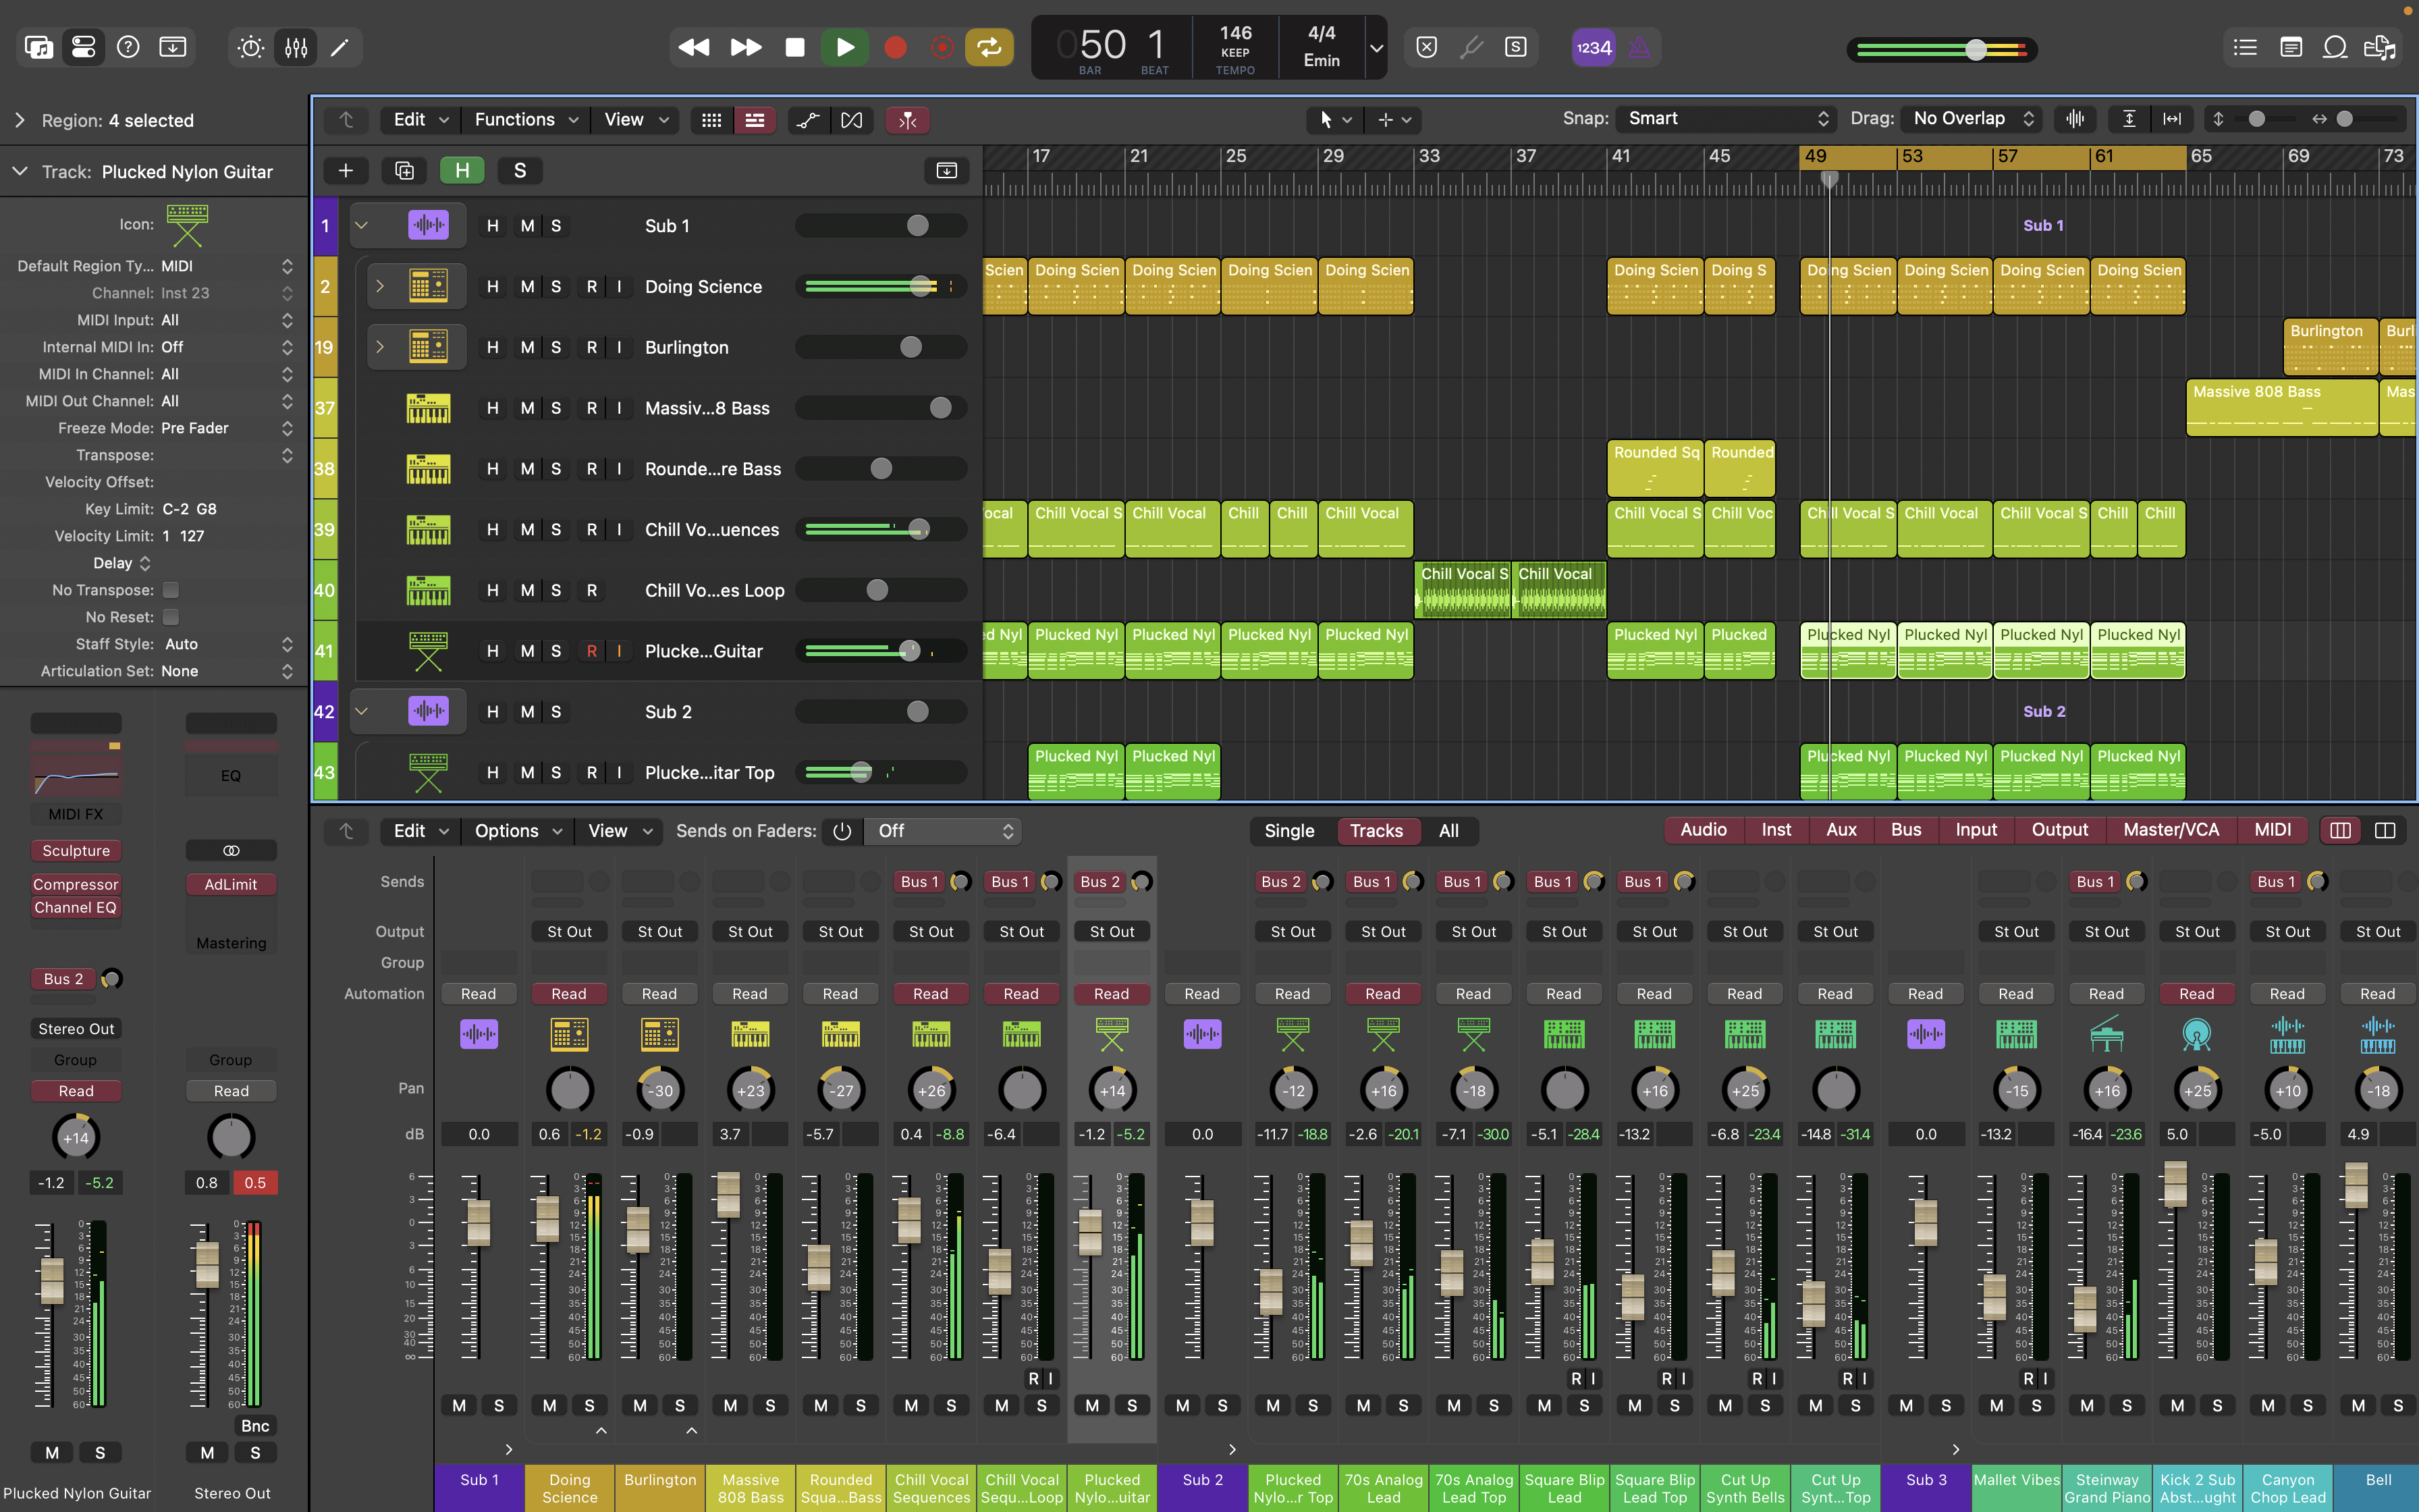This screenshot has width=2419, height=1512.
Task: Toggle the Metronome icon
Action: pos(1639,47)
